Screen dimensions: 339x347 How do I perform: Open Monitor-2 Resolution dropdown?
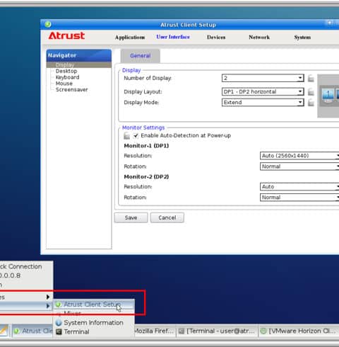pos(299,187)
